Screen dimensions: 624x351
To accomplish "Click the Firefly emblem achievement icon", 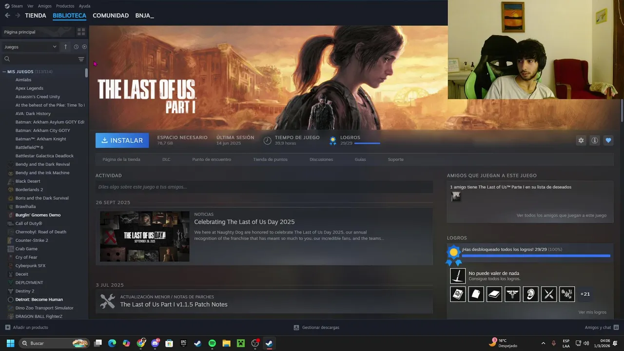I will [x=512, y=294].
